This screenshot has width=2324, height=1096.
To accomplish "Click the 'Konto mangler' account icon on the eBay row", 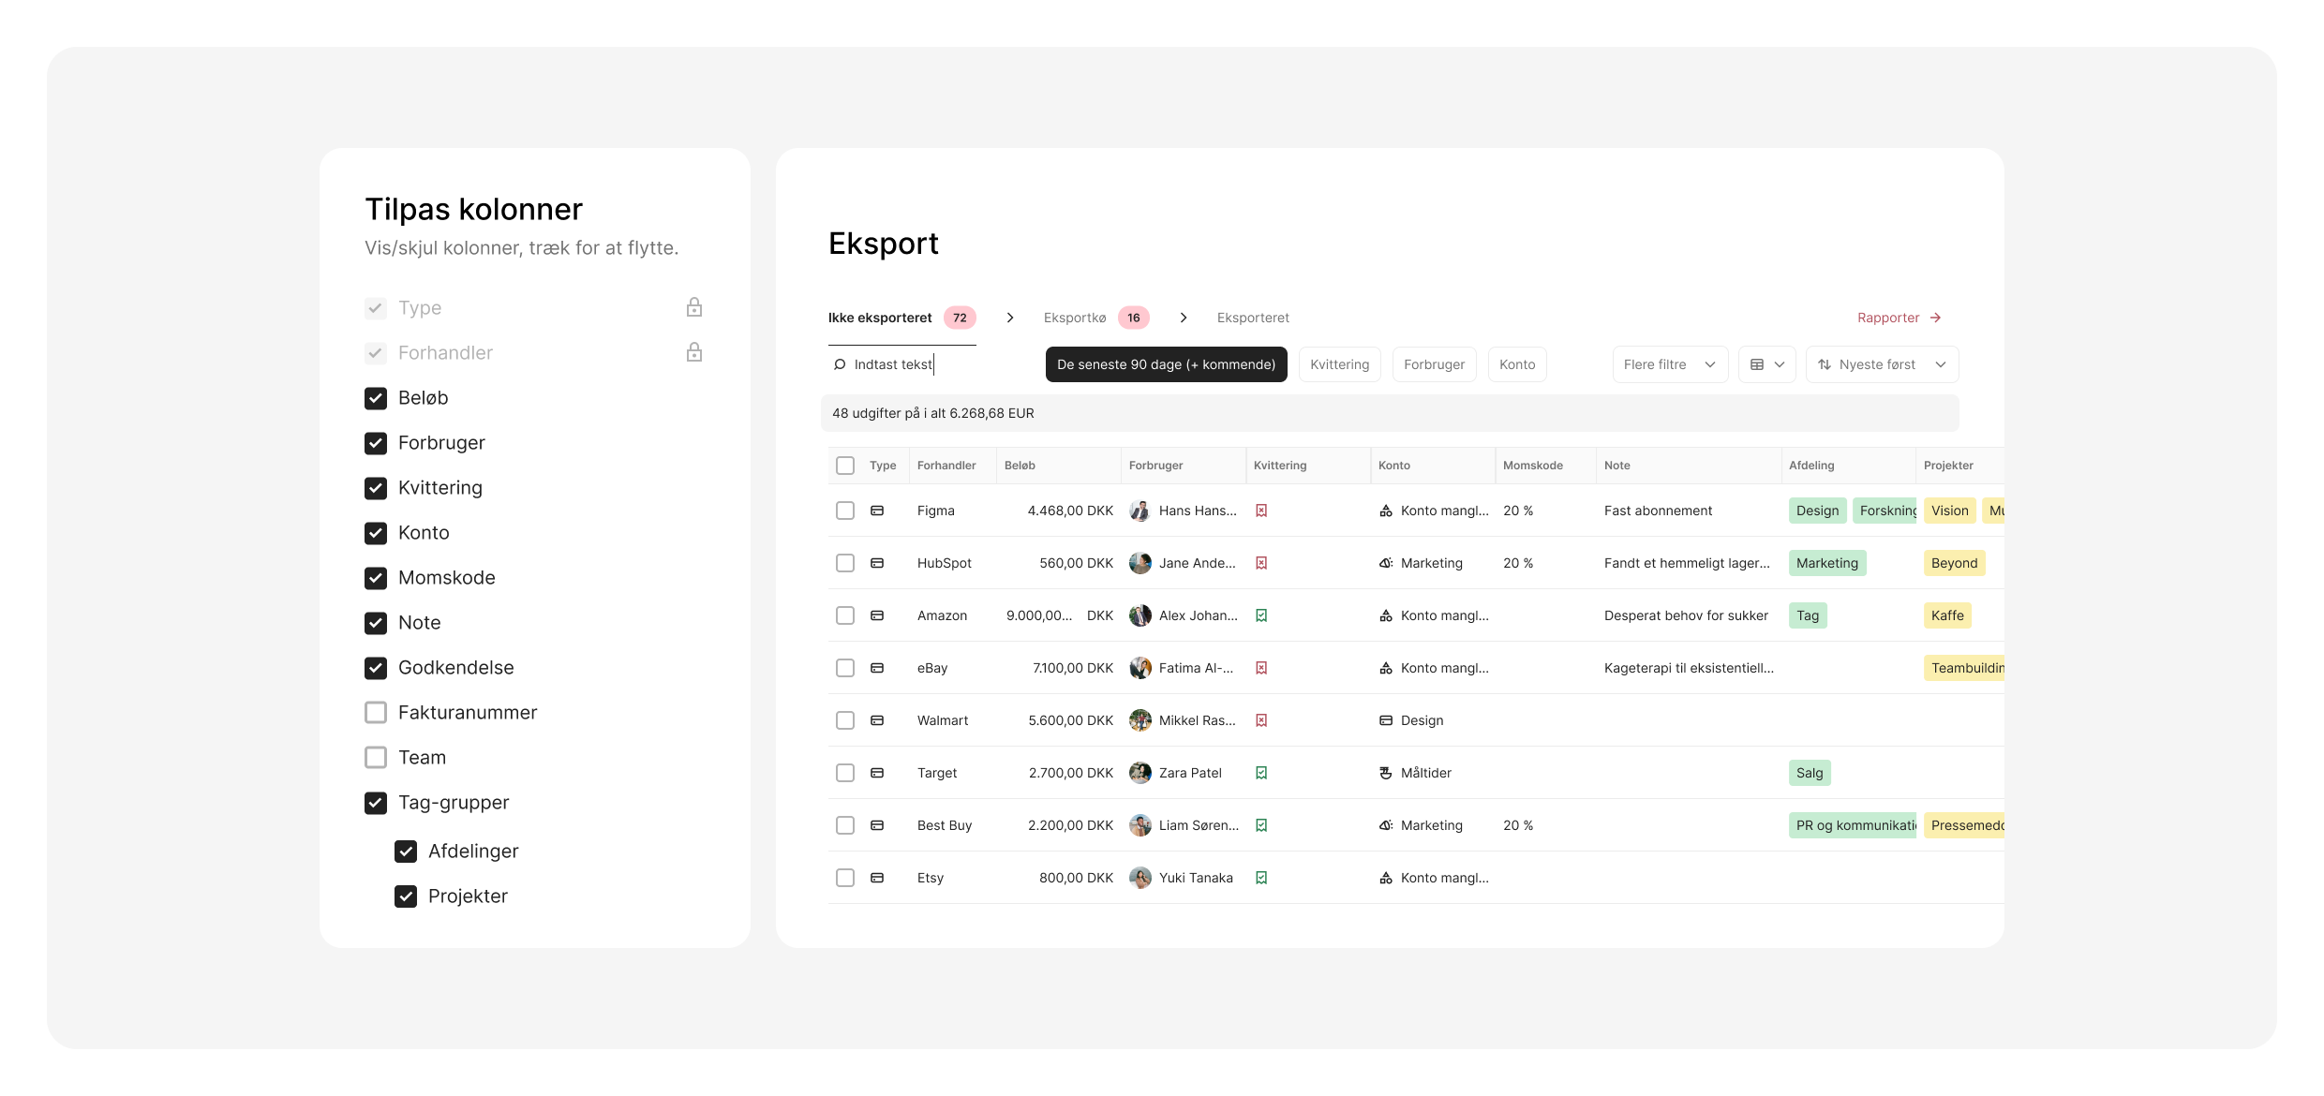I will coord(1385,668).
